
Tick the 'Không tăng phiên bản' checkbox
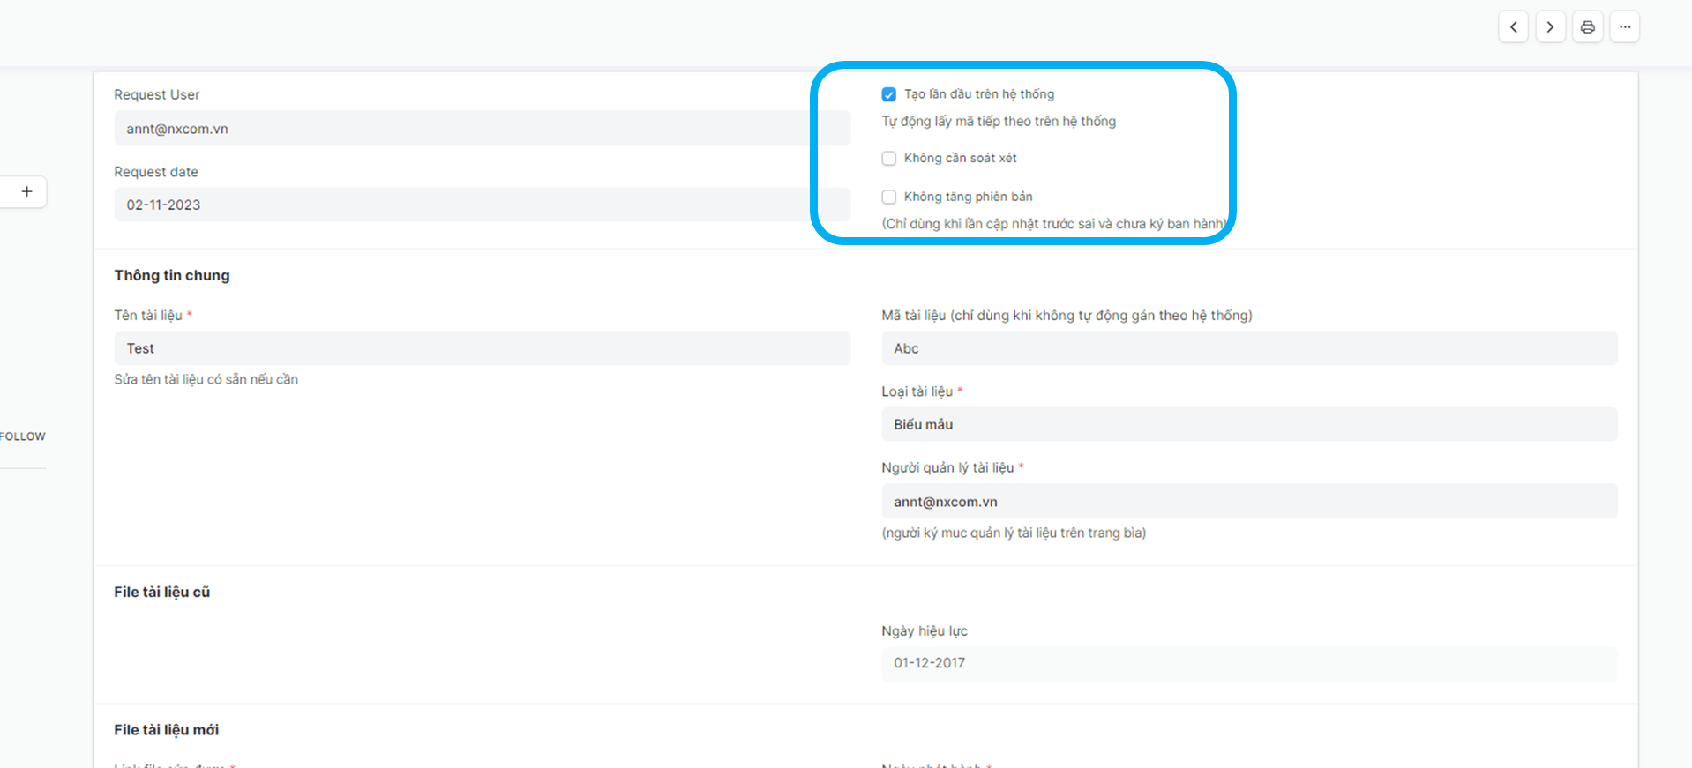(889, 197)
